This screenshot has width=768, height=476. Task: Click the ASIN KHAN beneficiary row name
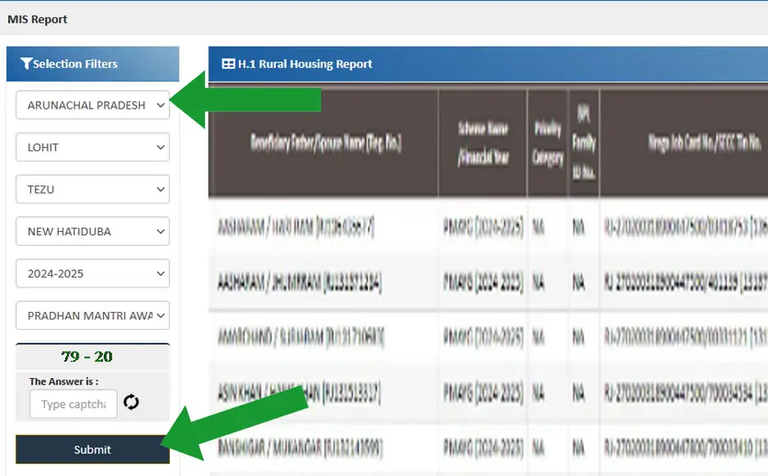tap(299, 393)
